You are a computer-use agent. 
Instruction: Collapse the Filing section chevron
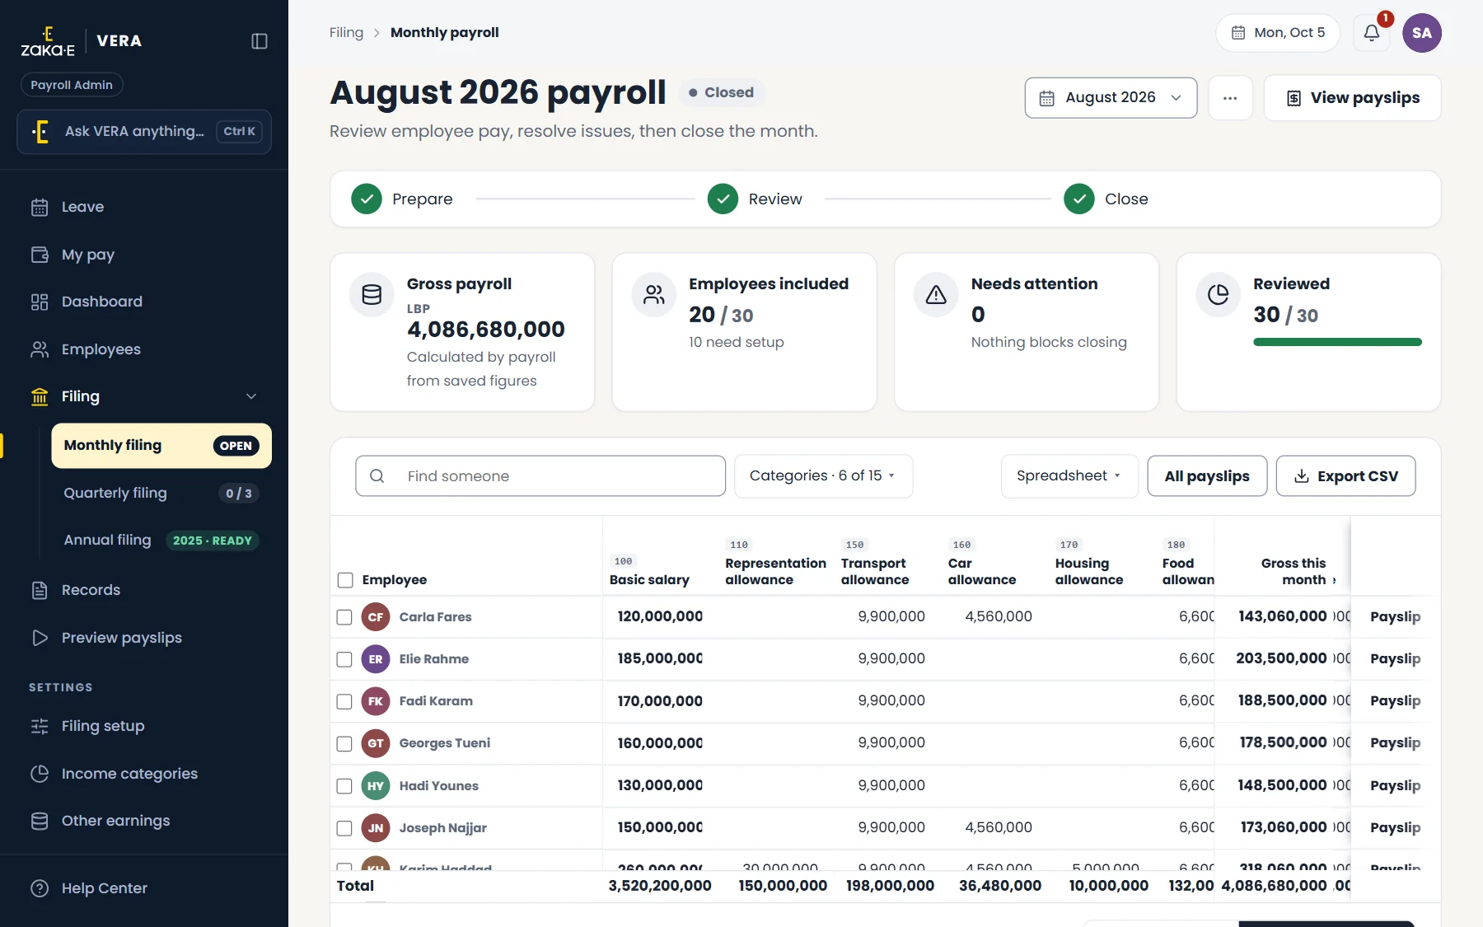[251, 396]
